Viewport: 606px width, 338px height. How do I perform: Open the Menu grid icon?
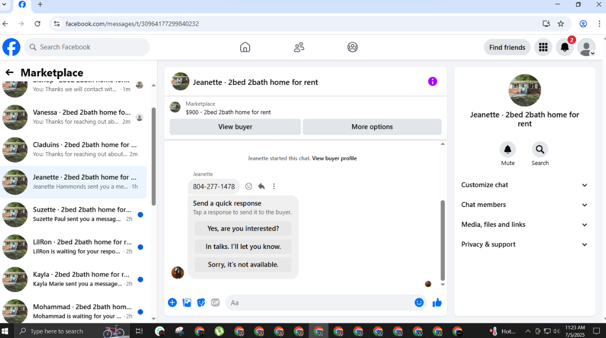click(543, 47)
